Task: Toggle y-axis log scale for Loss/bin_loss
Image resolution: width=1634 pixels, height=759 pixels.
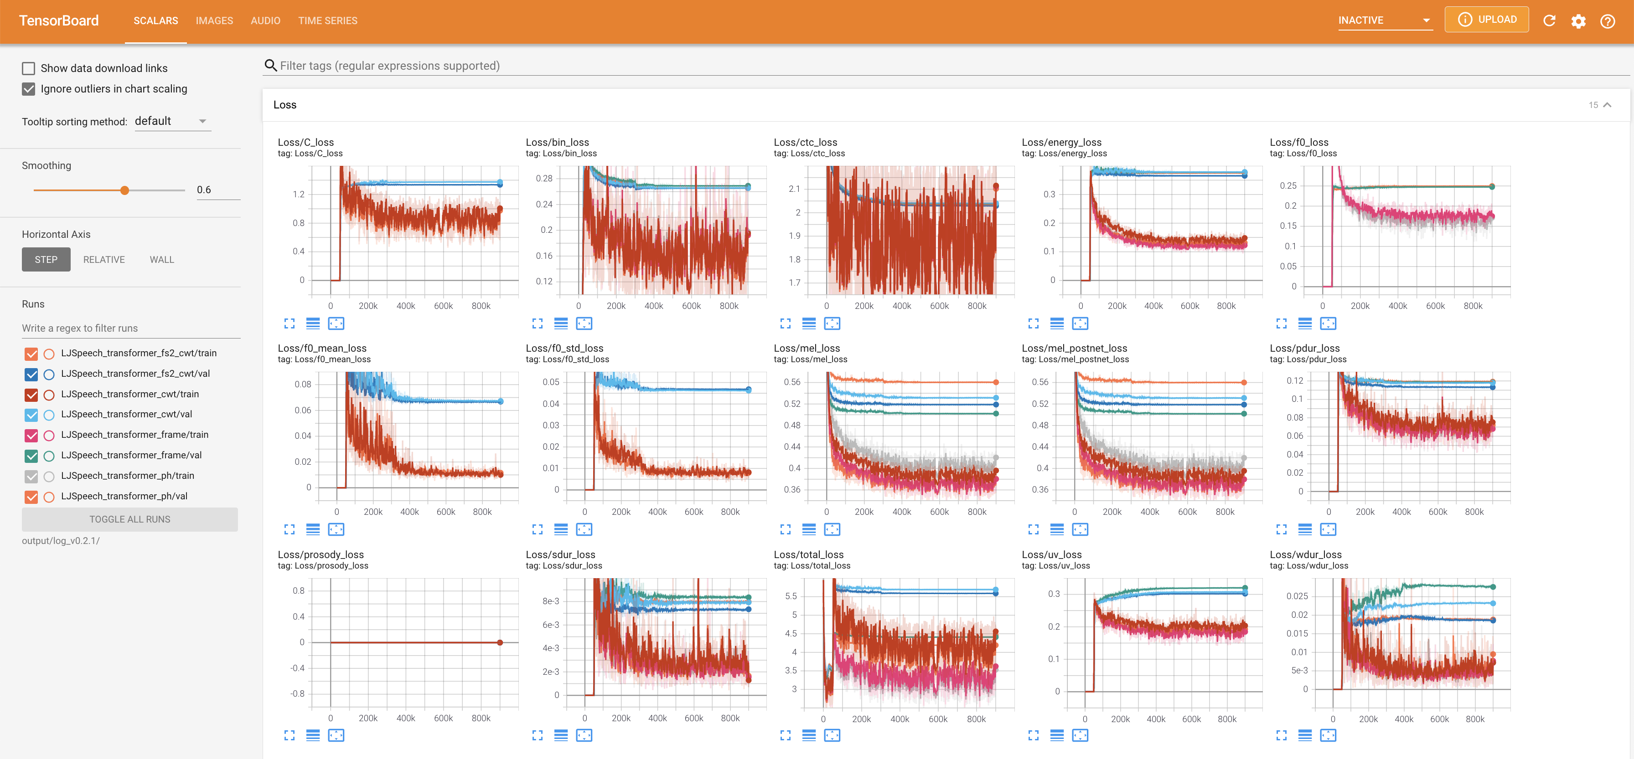Action: (561, 323)
